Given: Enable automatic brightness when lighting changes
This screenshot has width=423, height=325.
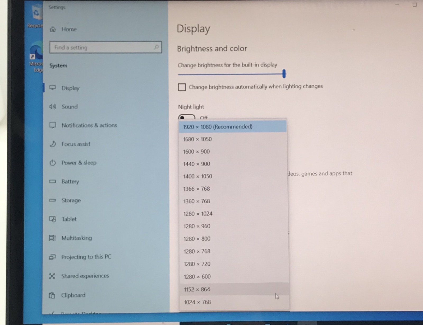Looking at the screenshot, I should point(182,87).
